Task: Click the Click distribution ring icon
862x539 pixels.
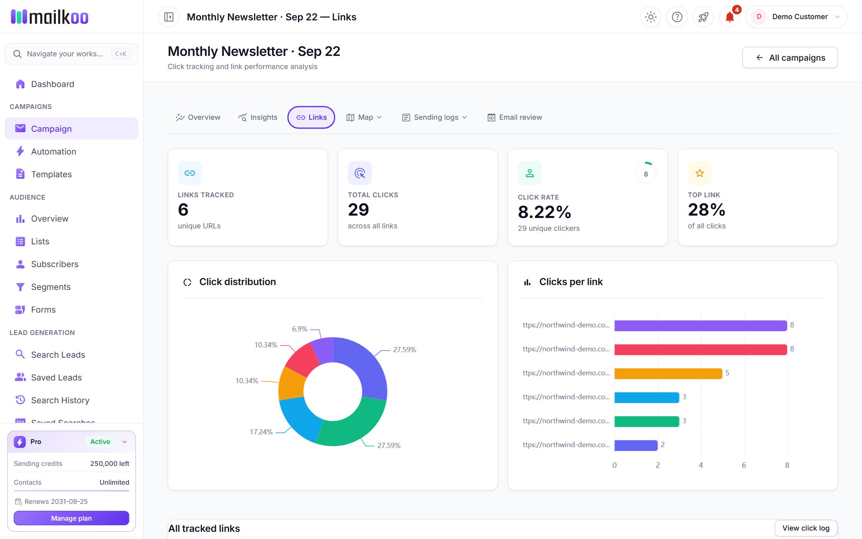Action: pos(187,282)
